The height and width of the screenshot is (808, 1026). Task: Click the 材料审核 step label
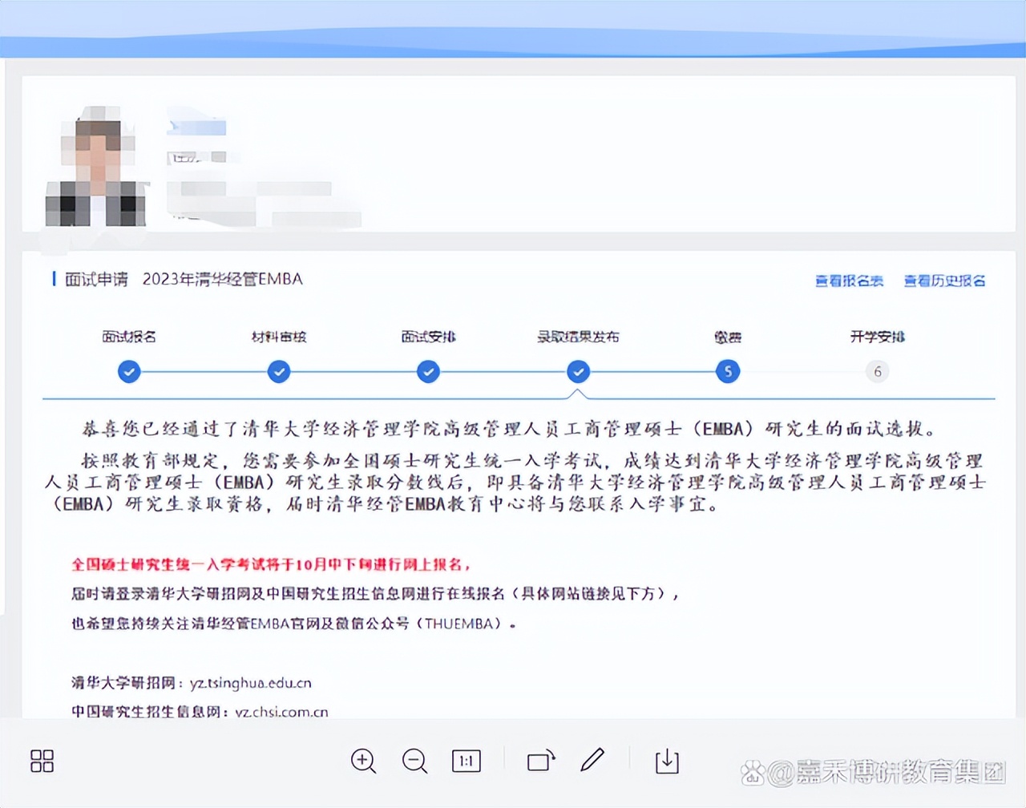click(x=278, y=337)
